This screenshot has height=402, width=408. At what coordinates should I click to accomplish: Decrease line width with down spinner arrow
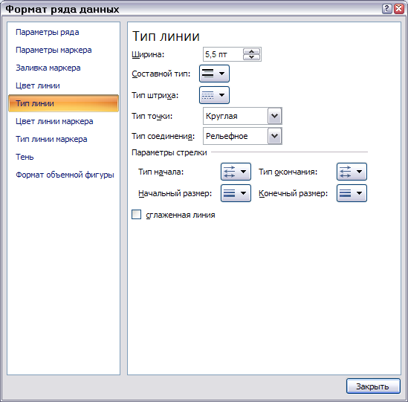click(252, 57)
